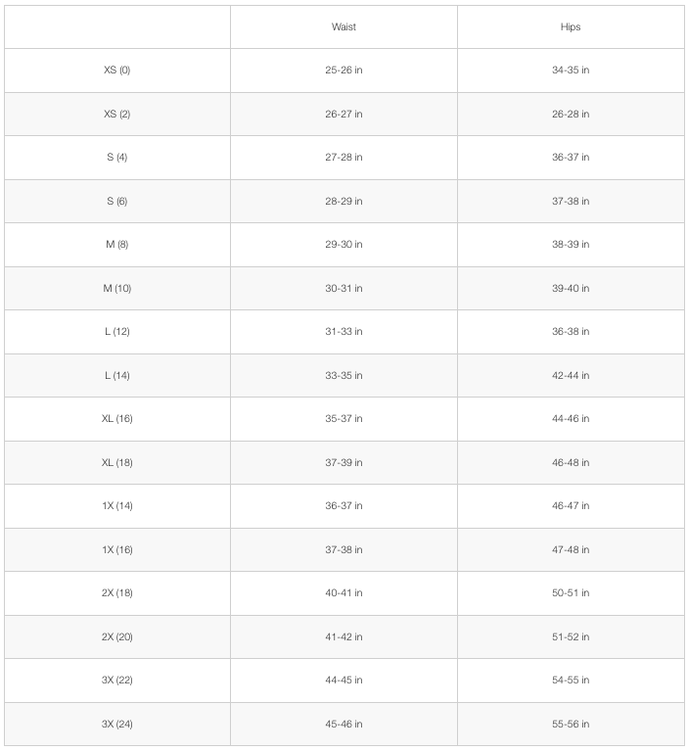688x751 pixels.
Task: Select the 2X (20) size cell
Action: (x=116, y=637)
